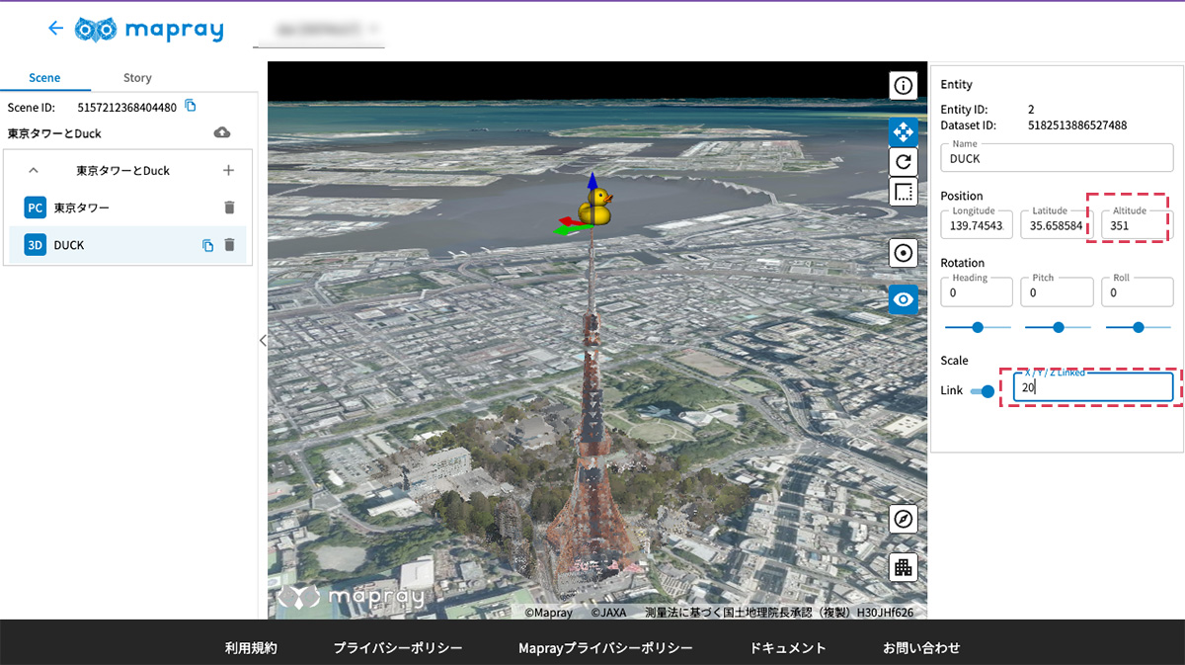The width and height of the screenshot is (1185, 665).
Task: Copy the Scene ID to clipboard
Action: 191,107
